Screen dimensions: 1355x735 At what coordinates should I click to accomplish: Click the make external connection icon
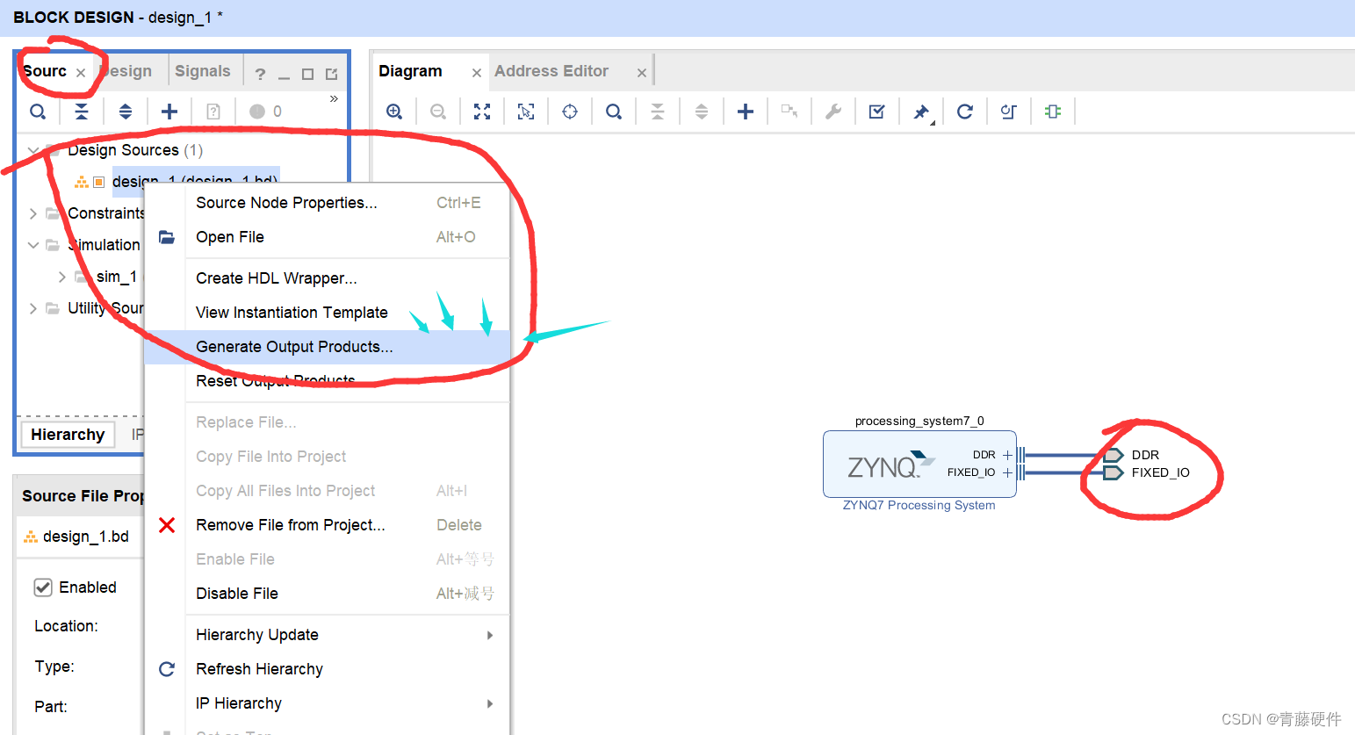coord(789,112)
